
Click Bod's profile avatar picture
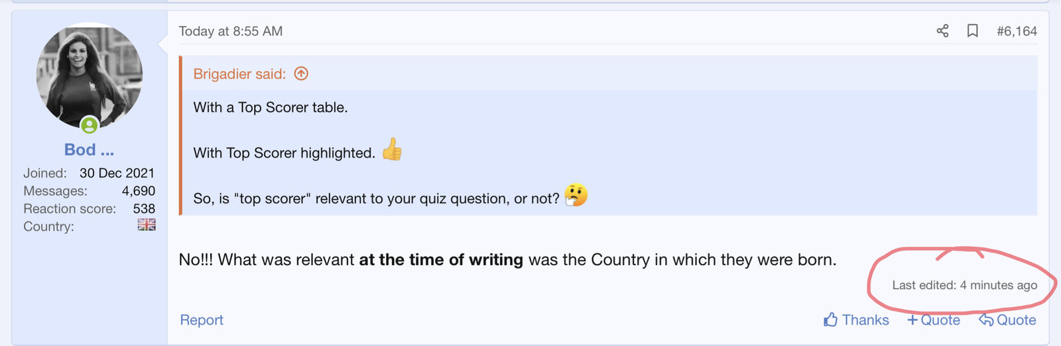point(89,76)
